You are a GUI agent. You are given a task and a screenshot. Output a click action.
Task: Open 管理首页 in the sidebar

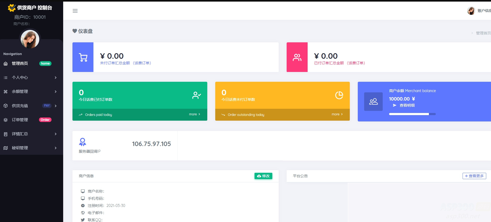tap(20, 64)
